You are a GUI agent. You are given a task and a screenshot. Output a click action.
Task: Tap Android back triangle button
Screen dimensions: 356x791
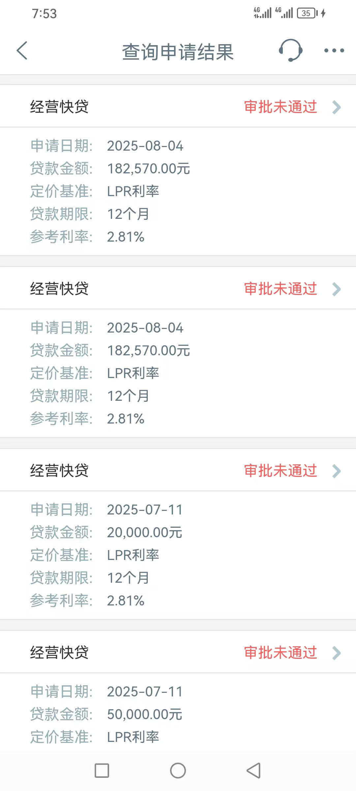point(253,771)
